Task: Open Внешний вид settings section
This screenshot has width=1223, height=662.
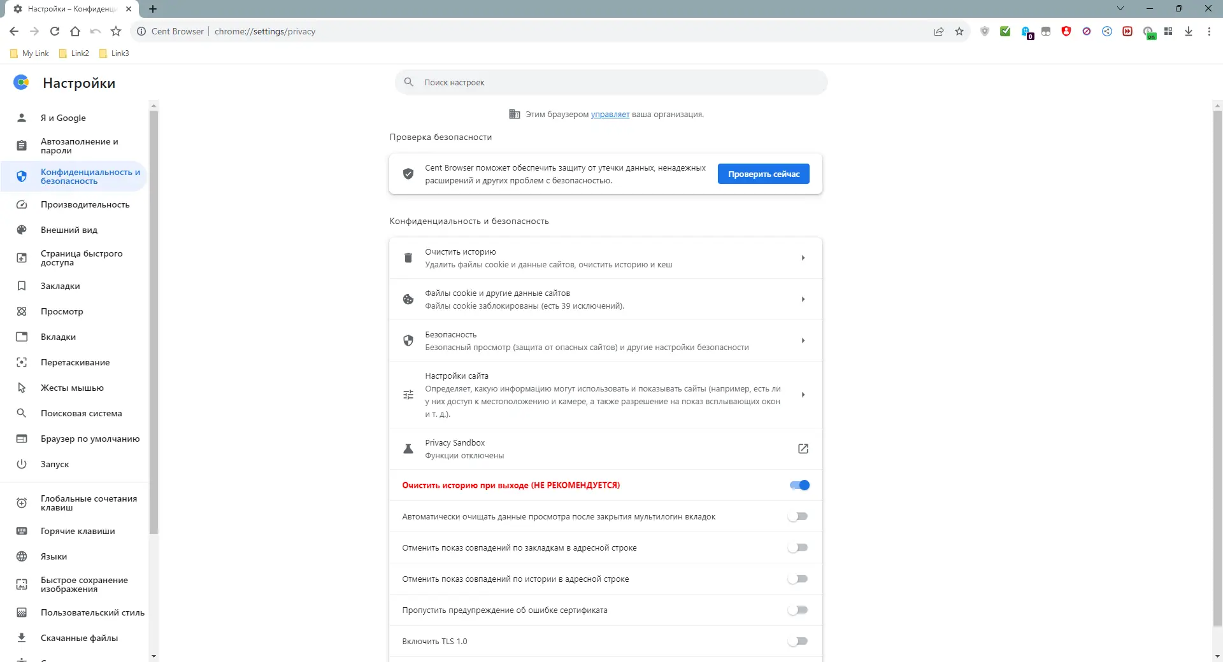Action: pyautogui.click(x=69, y=230)
